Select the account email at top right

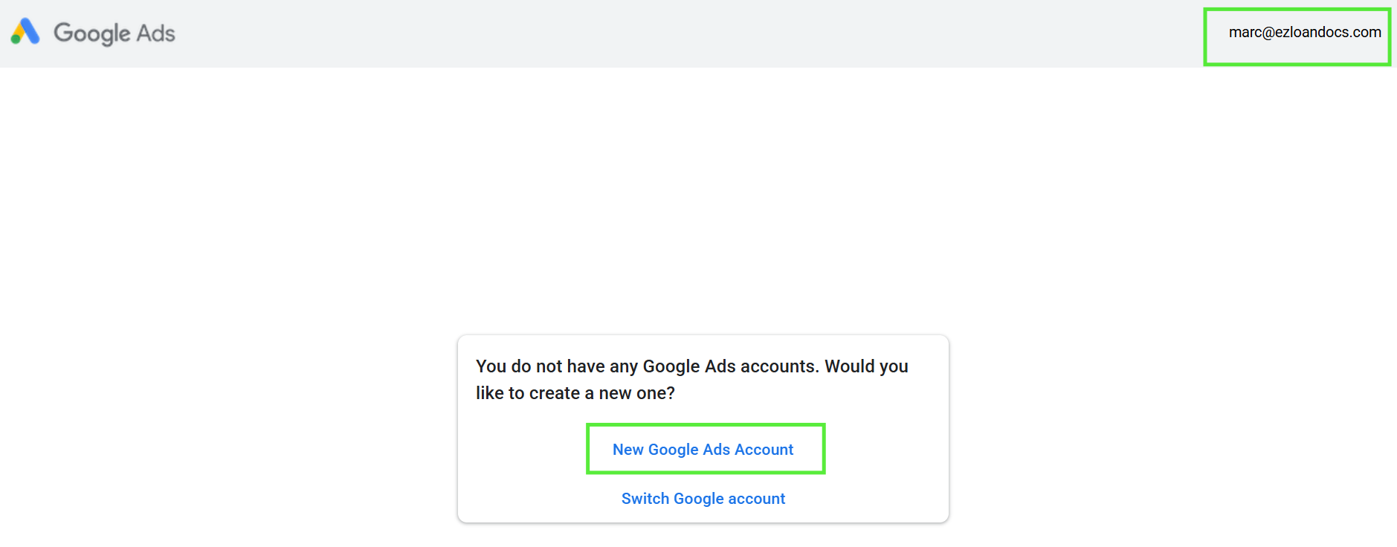[1304, 33]
